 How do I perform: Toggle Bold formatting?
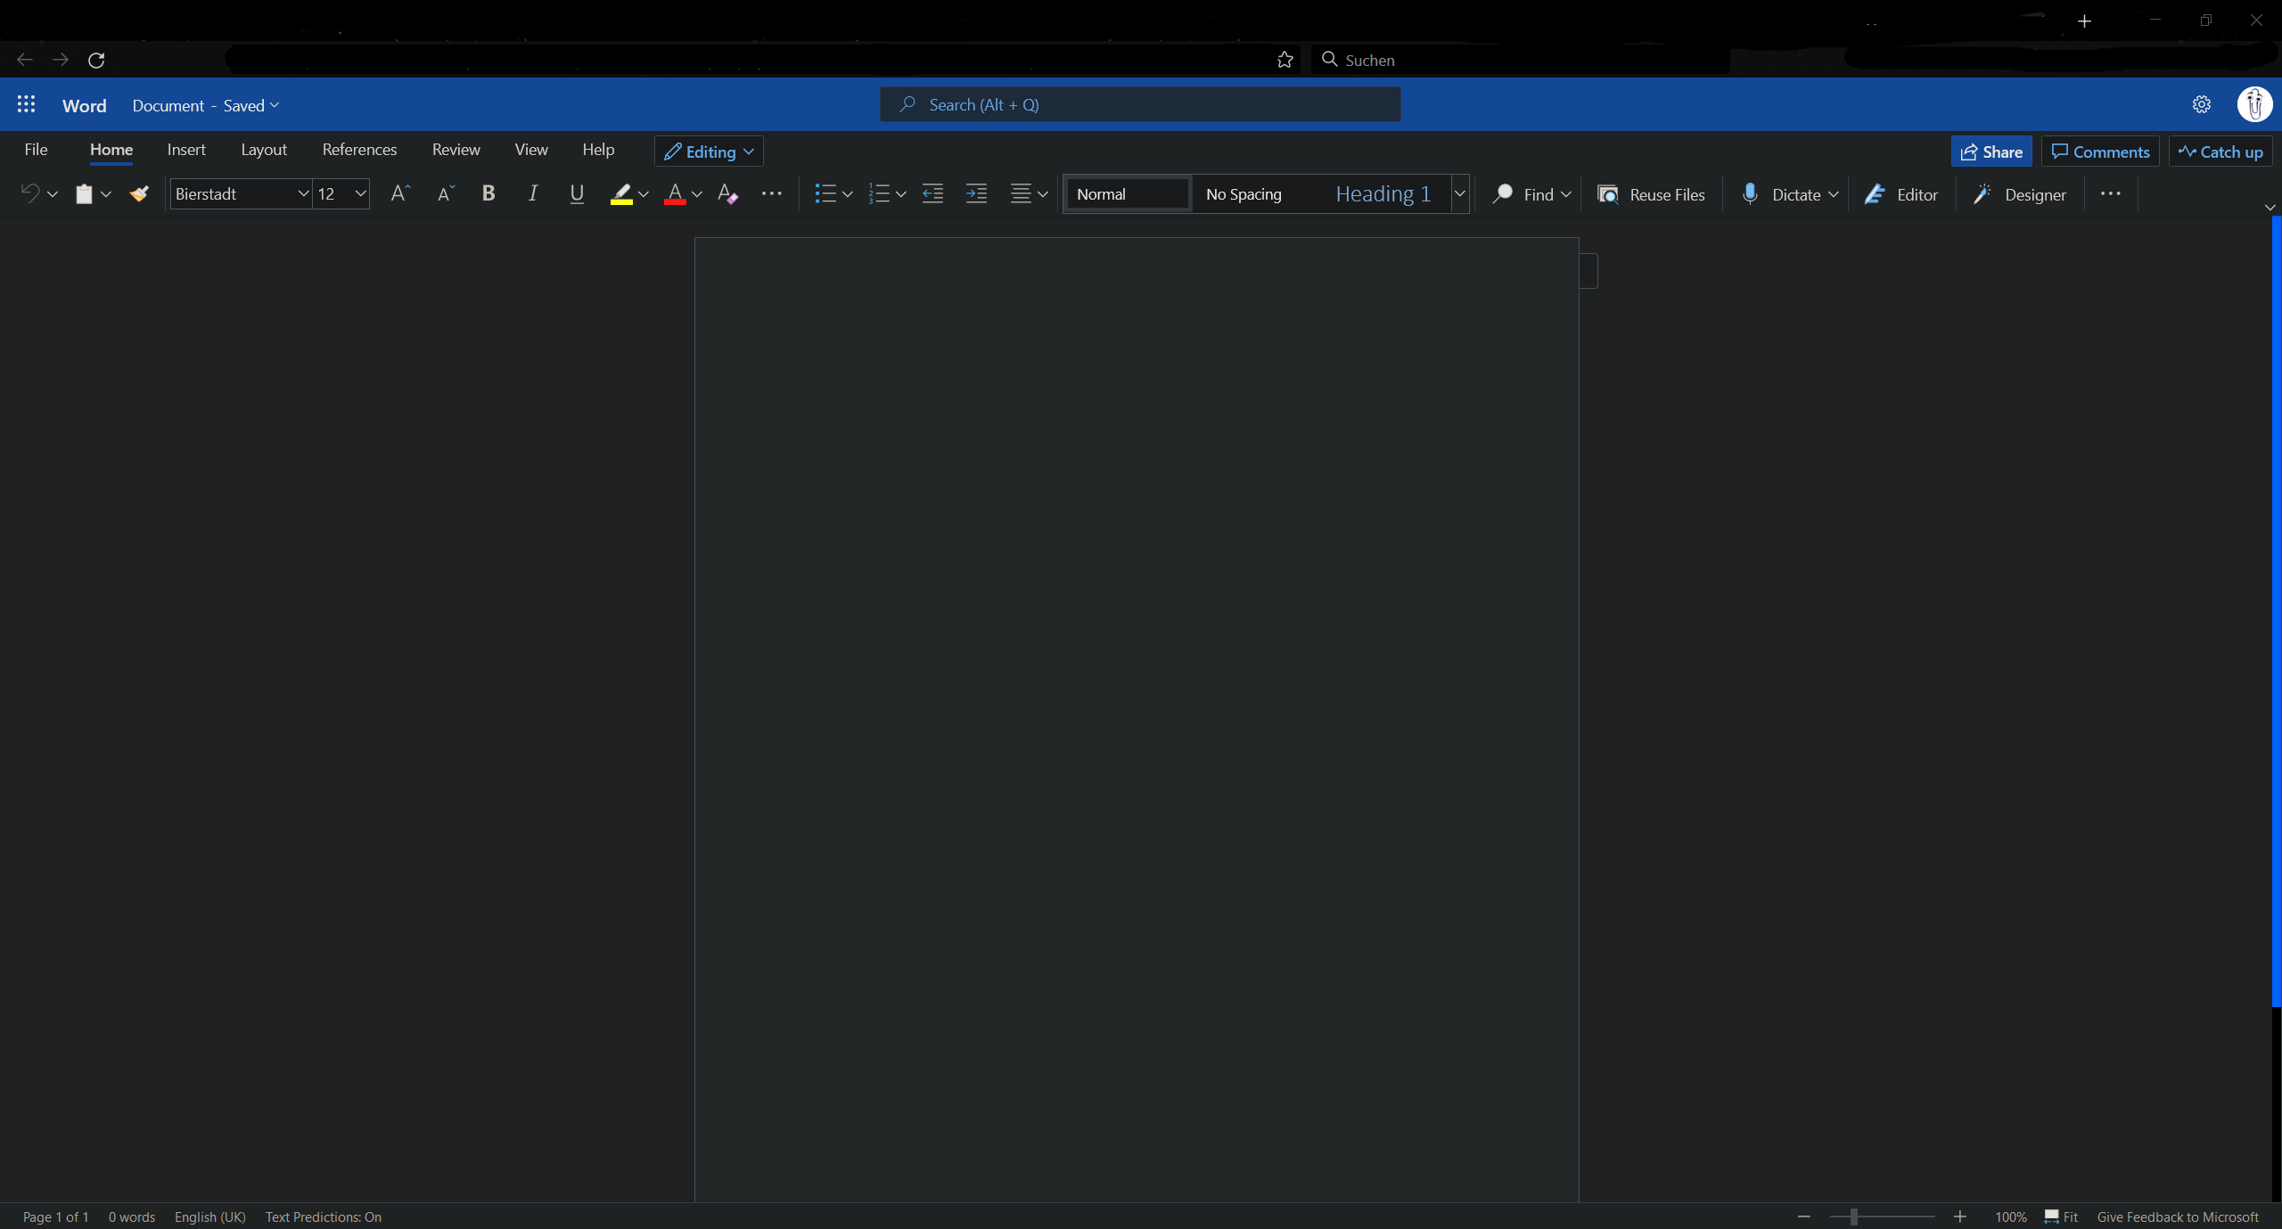(488, 193)
